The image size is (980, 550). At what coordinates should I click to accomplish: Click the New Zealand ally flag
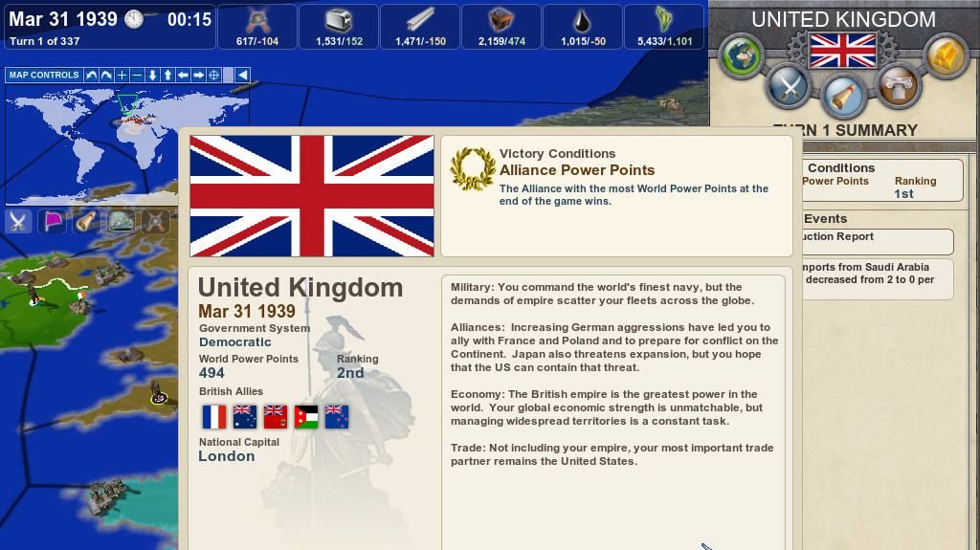(x=337, y=417)
